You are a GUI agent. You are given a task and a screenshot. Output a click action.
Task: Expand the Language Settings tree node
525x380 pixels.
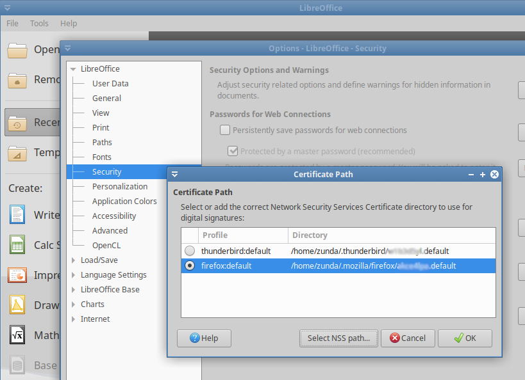[73, 275]
